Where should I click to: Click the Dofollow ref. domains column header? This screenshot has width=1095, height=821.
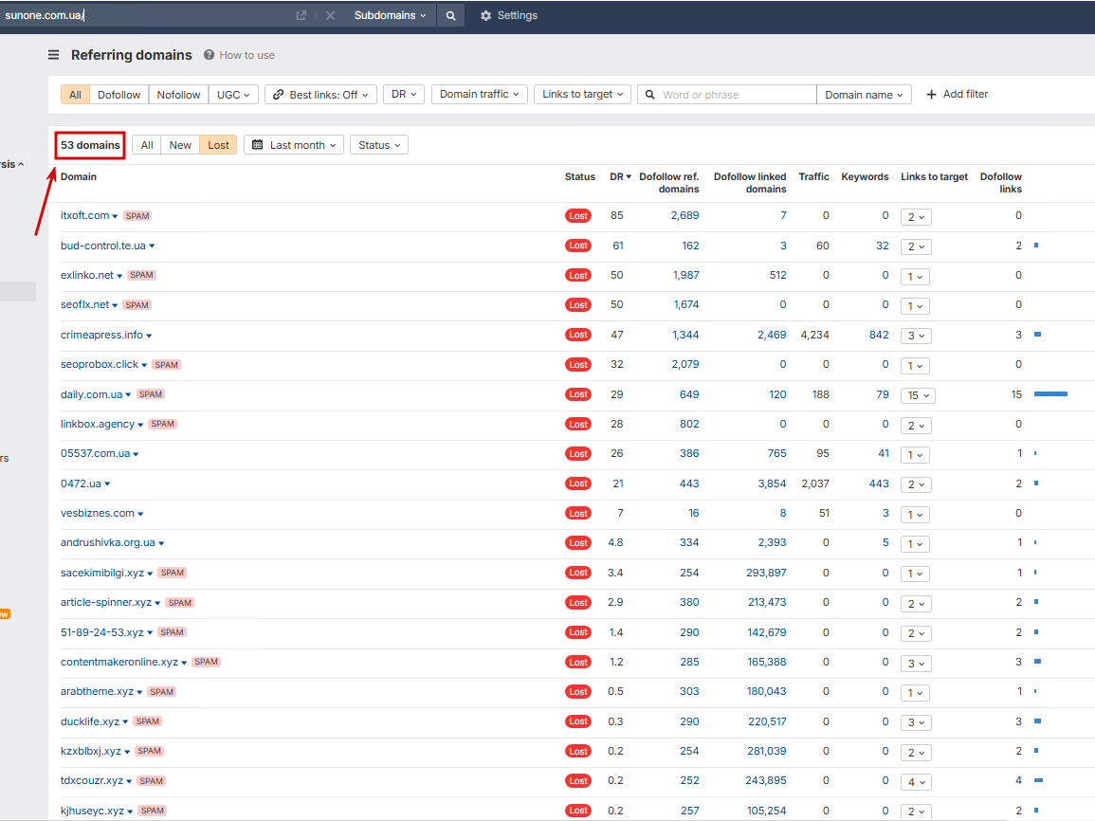pyautogui.click(x=669, y=183)
